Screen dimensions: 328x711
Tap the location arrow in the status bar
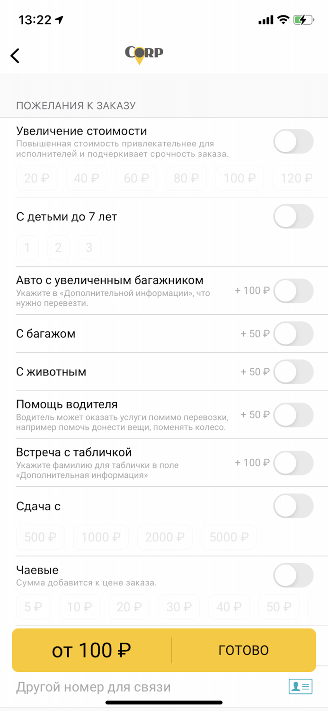pyautogui.click(x=61, y=18)
